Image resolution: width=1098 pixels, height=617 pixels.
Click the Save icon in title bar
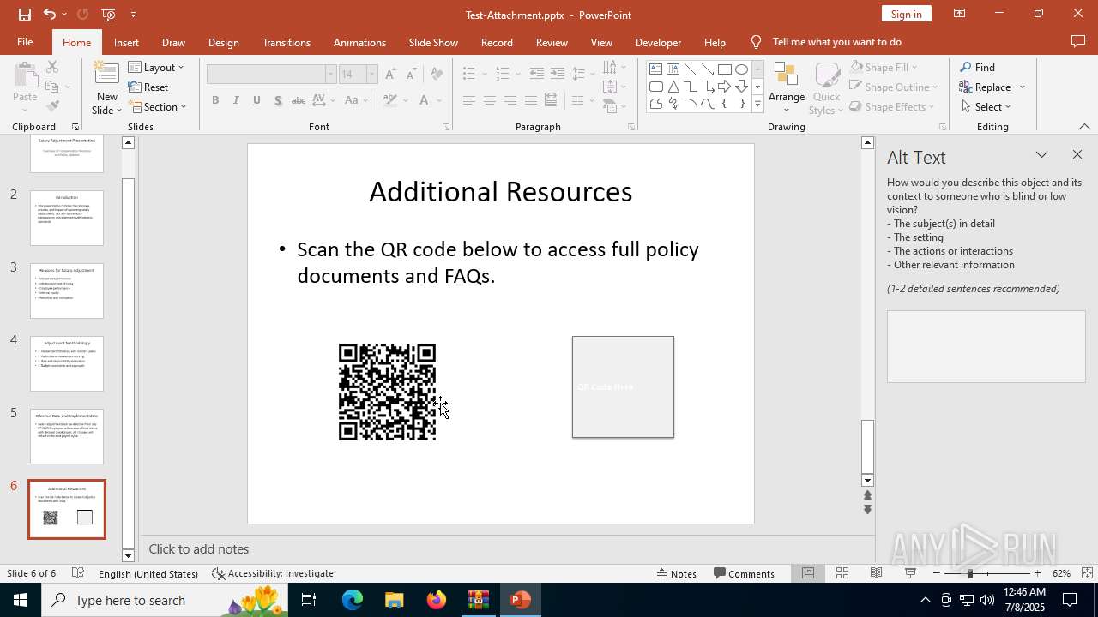[24, 15]
